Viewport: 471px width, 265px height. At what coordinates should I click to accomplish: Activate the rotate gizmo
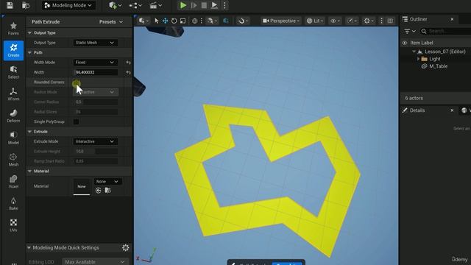click(x=174, y=21)
